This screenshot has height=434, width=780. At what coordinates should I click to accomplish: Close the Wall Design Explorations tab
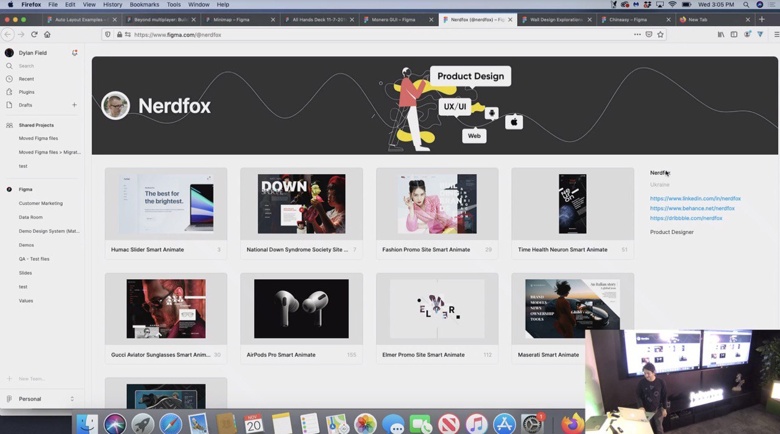coord(589,20)
